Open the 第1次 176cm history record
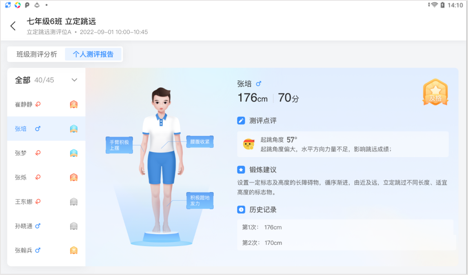468x275 pixels. (x=345, y=227)
